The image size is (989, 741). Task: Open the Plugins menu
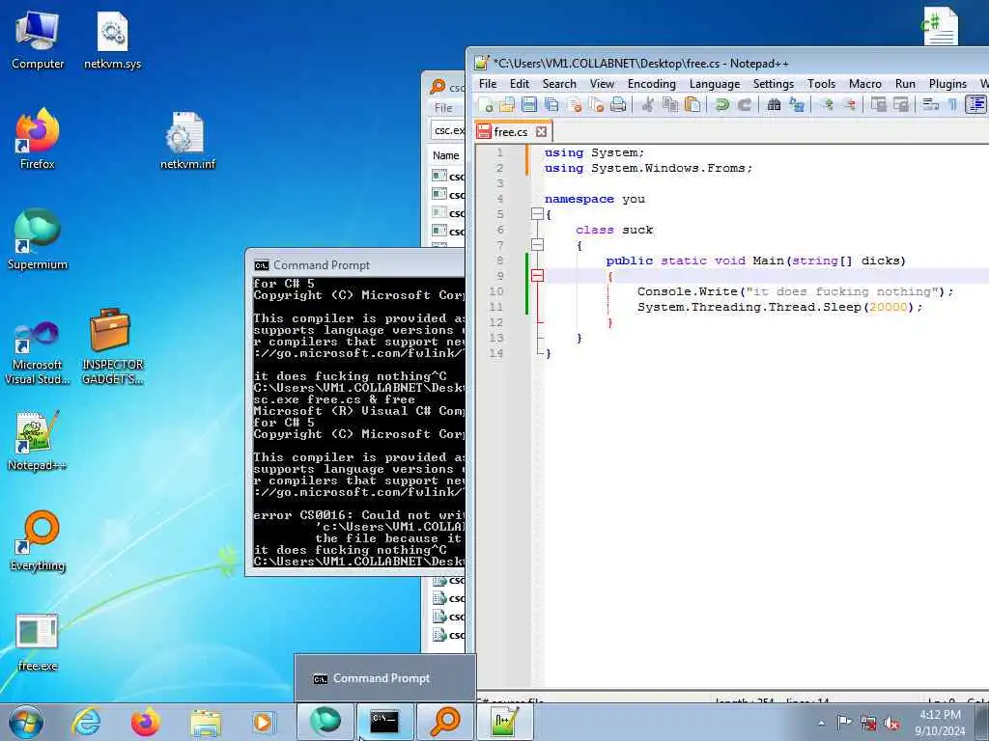(947, 84)
